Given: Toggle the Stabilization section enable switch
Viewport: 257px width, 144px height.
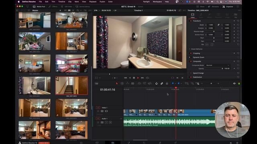Looking at the screenshot, I should pyautogui.click(x=191, y=77).
